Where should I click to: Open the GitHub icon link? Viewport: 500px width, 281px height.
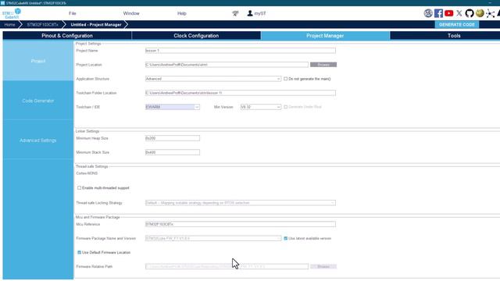coord(470,13)
